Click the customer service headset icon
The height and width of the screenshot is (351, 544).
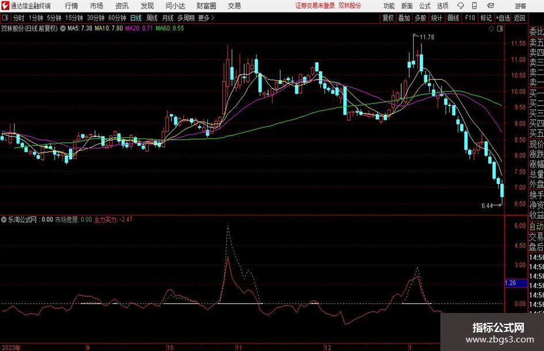coord(461,6)
